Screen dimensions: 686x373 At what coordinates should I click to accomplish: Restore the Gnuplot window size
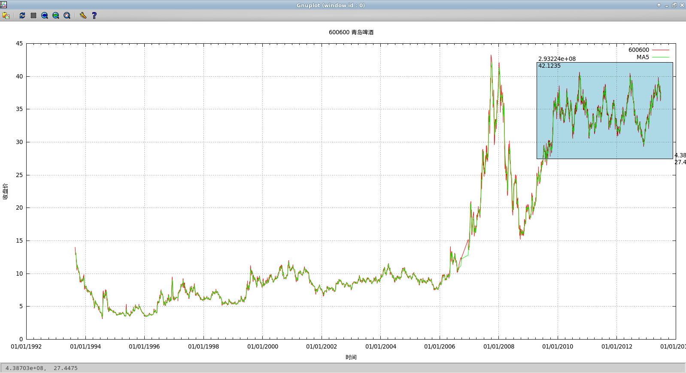click(674, 5)
